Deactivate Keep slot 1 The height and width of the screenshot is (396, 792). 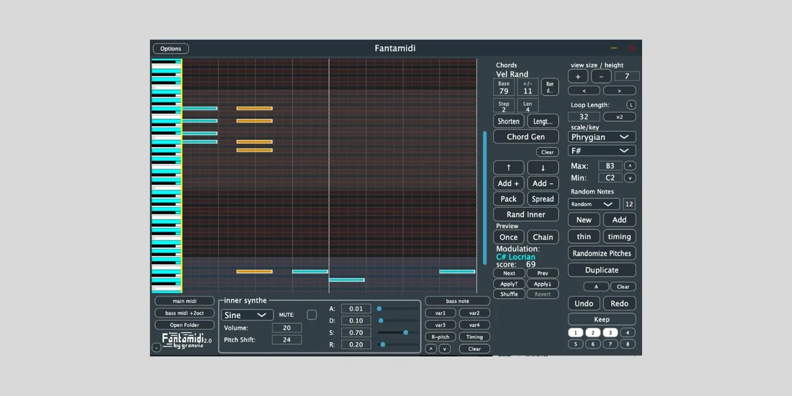coord(575,333)
